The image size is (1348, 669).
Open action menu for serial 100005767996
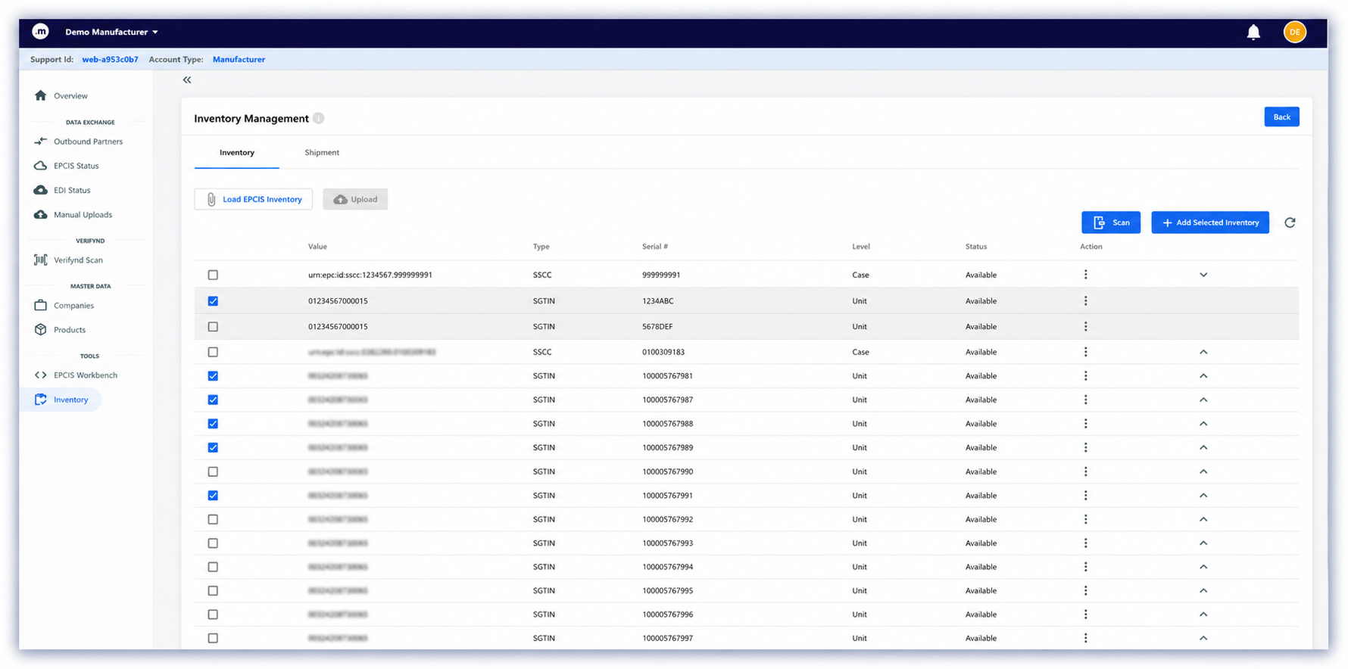coord(1085,615)
